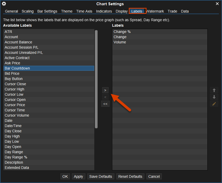This screenshot has width=222, height=183.
Task: Close the Chart Settings dialog
Action: pyautogui.click(x=217, y=4)
